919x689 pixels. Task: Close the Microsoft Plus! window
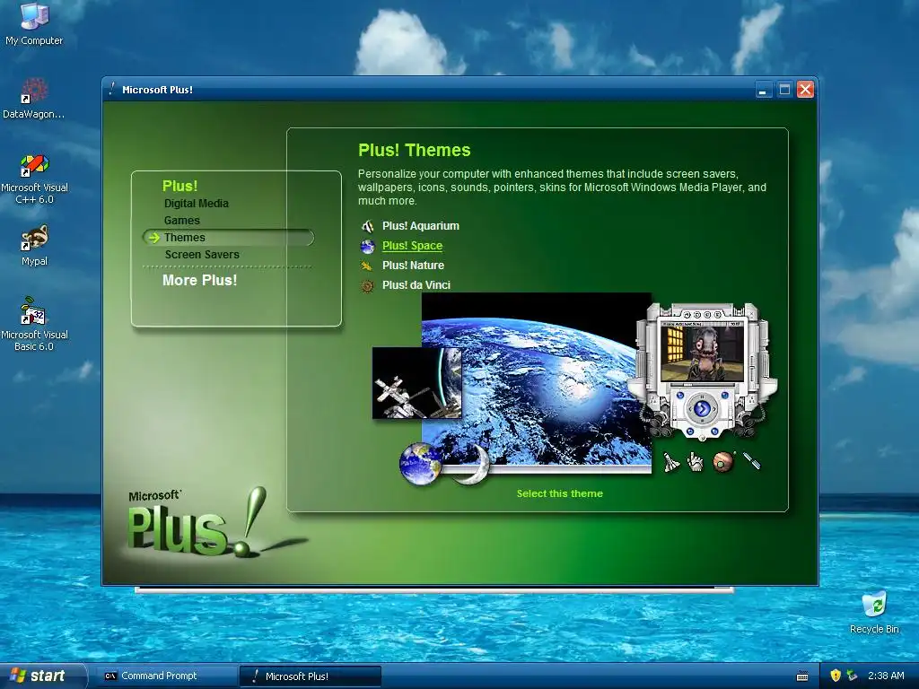click(x=805, y=90)
